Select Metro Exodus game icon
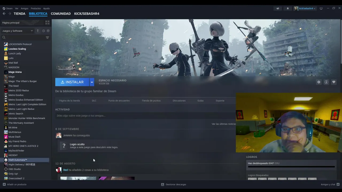Viewport: 342px width, 192px height. pos(6,95)
